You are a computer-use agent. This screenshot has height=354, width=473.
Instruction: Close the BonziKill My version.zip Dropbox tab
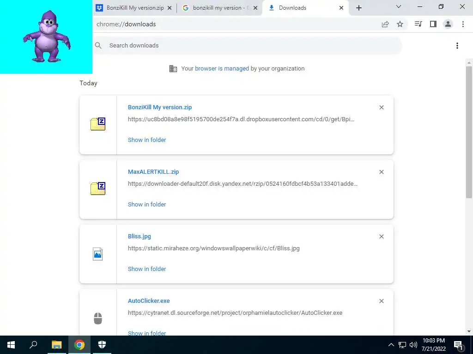[170, 8]
